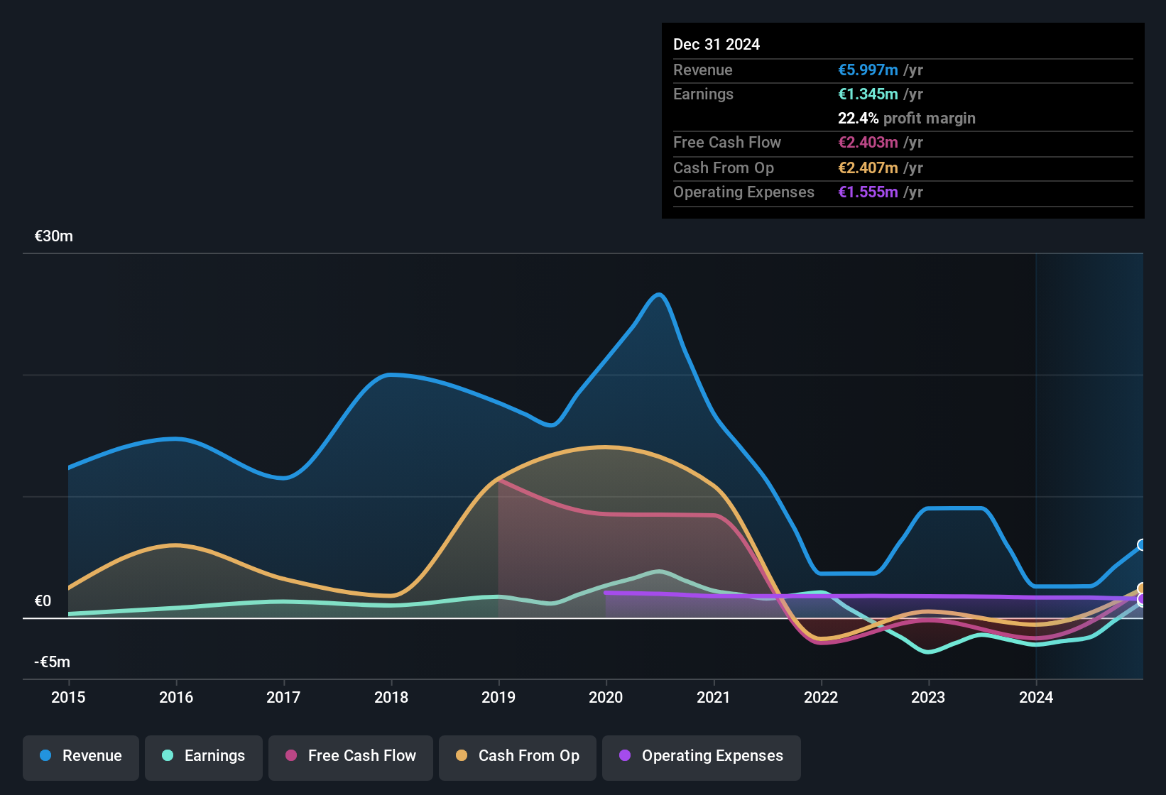Click the 2020 x-axis label

click(606, 697)
